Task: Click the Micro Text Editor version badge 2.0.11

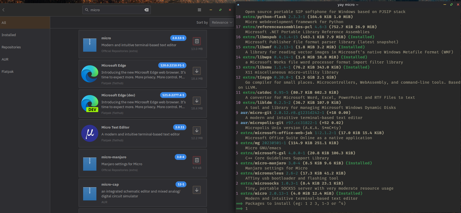Action: click(x=180, y=127)
